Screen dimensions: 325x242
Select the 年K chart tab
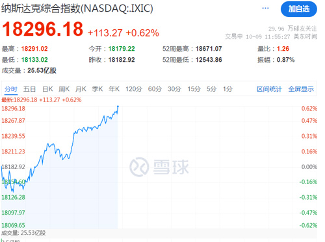(114, 89)
